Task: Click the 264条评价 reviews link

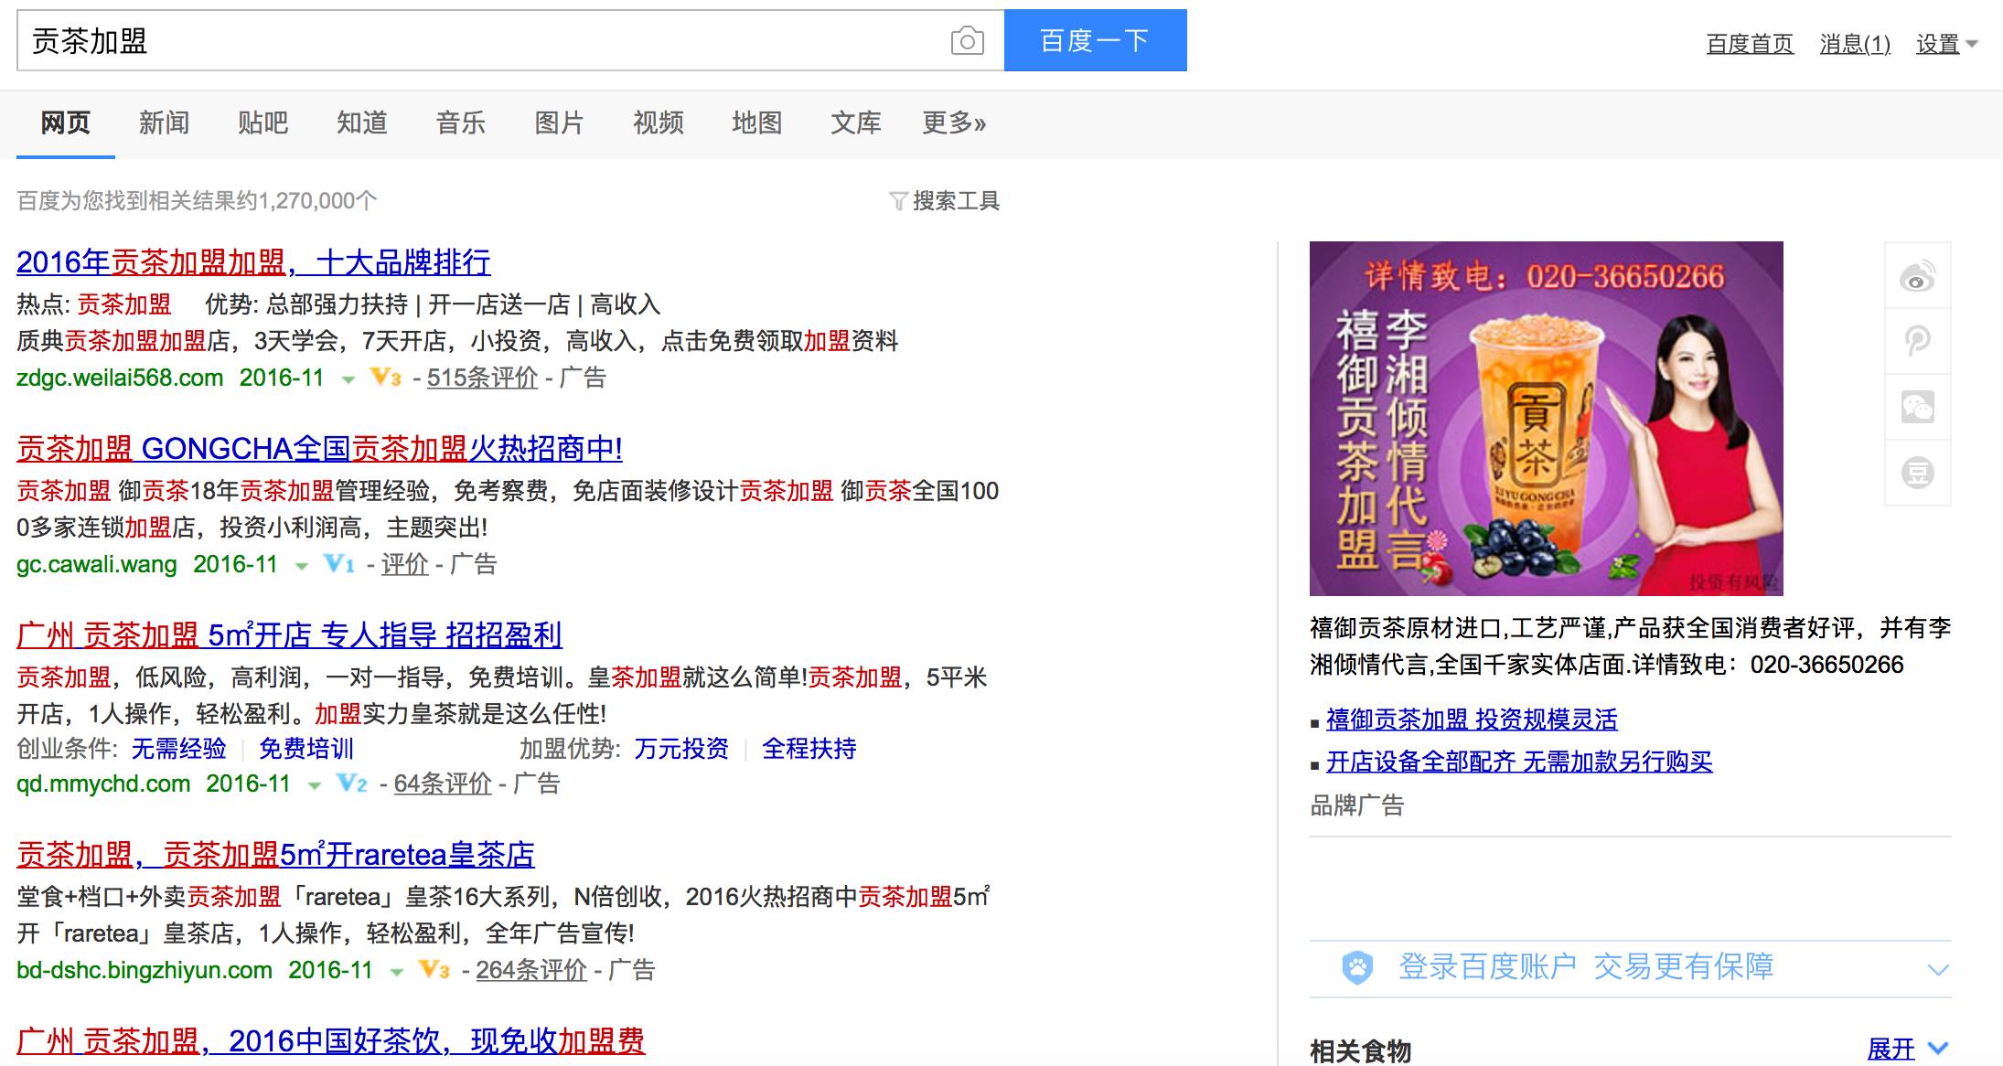Action: 531,970
